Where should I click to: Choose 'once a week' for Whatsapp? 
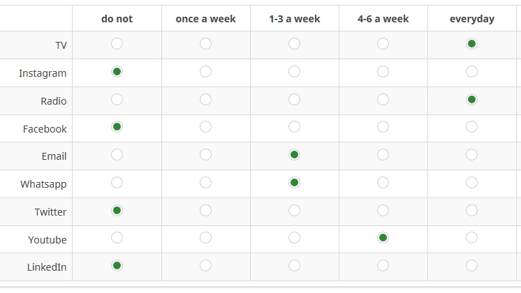[205, 183]
